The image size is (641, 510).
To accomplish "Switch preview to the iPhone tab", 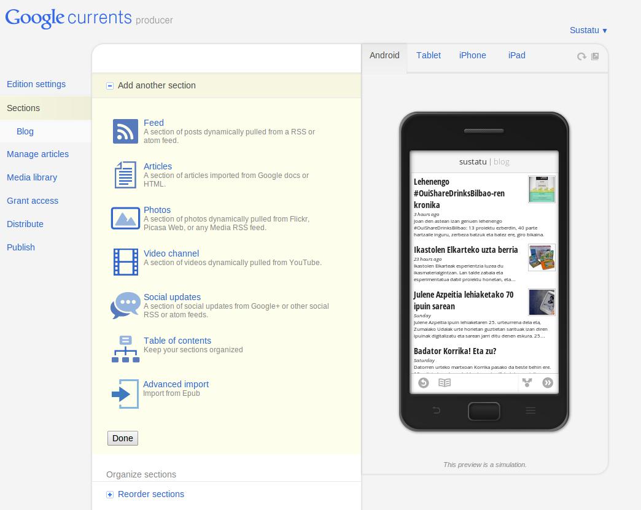I will coord(472,55).
